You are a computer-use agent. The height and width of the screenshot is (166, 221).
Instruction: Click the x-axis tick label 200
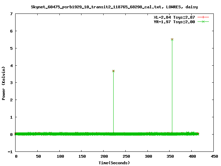(x=104, y=156)
